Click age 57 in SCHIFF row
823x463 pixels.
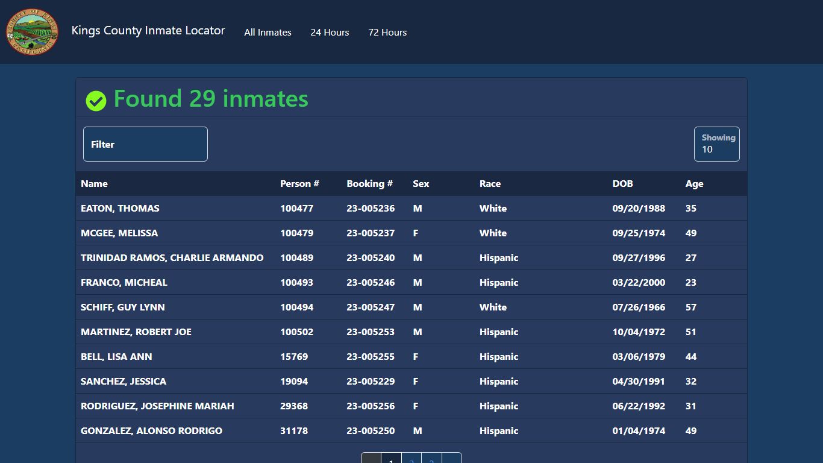pyautogui.click(x=691, y=307)
